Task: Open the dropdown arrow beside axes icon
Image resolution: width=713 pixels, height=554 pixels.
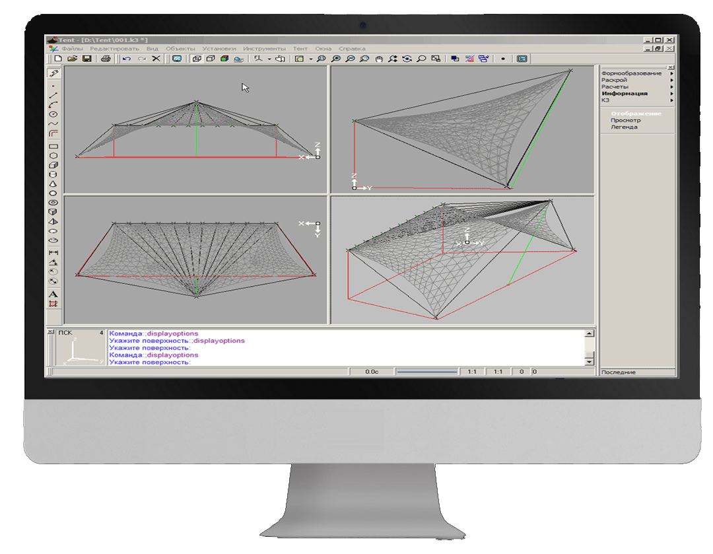Action: pyautogui.click(x=269, y=59)
